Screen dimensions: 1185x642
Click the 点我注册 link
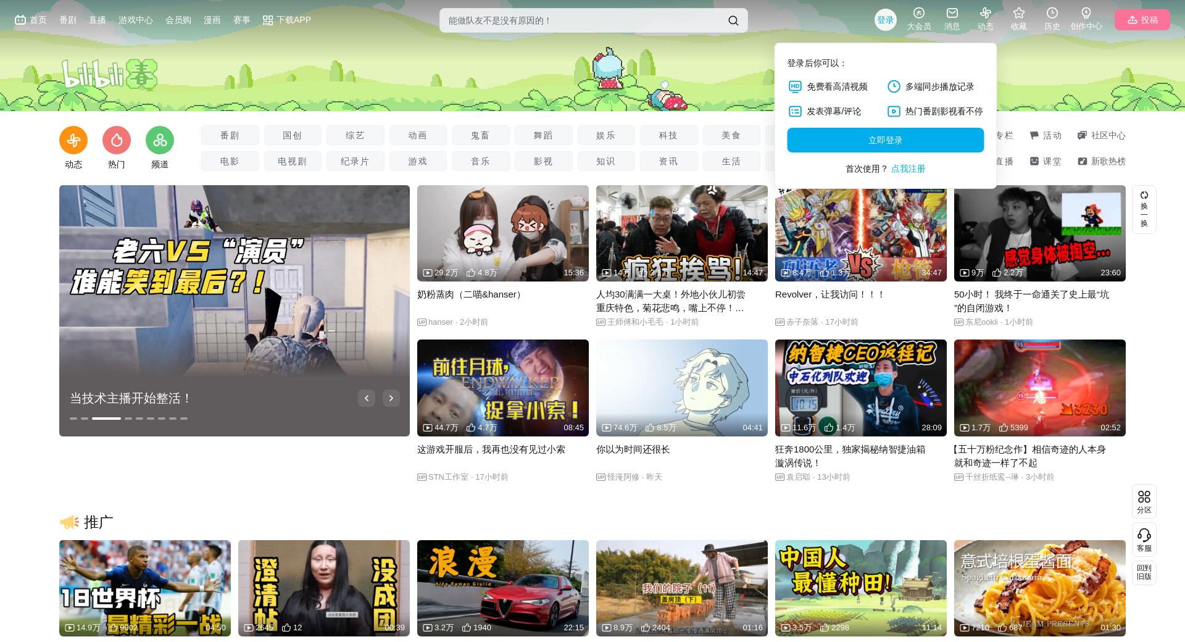(x=908, y=169)
